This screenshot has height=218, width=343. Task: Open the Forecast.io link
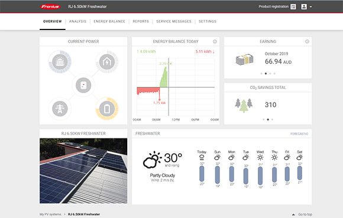299,134
